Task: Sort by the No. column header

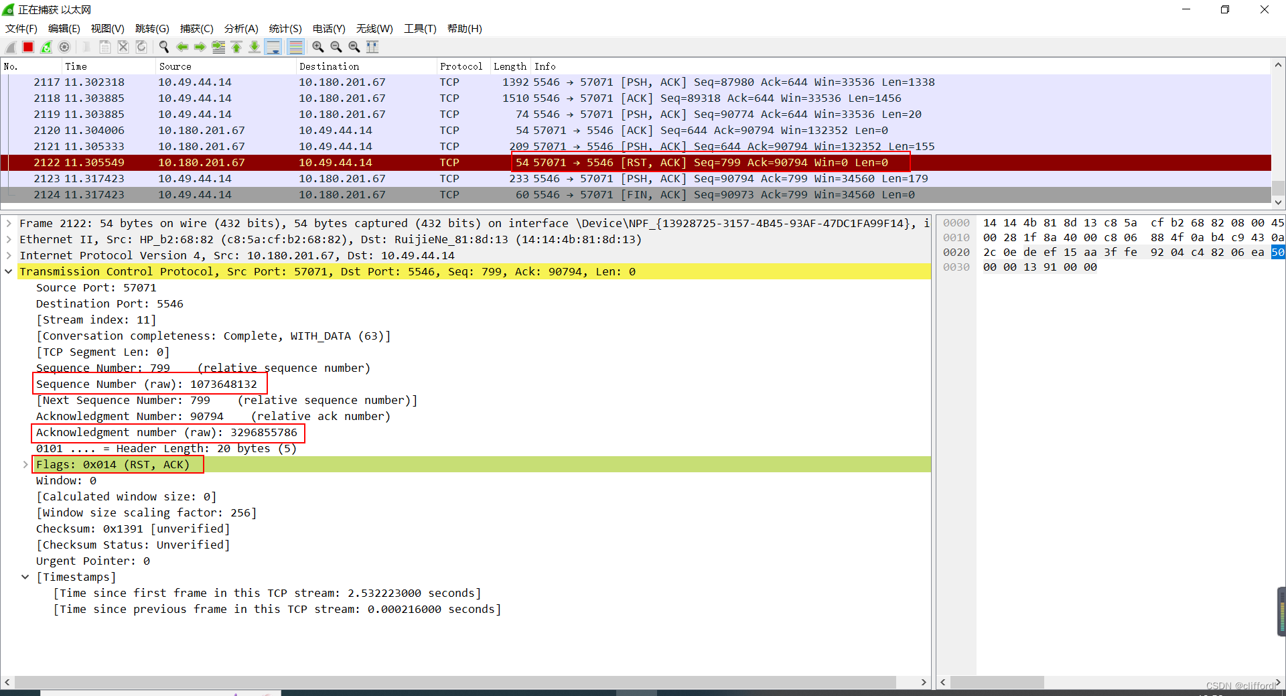Action: click(31, 66)
